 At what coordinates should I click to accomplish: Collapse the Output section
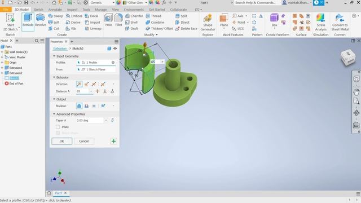coord(54,99)
